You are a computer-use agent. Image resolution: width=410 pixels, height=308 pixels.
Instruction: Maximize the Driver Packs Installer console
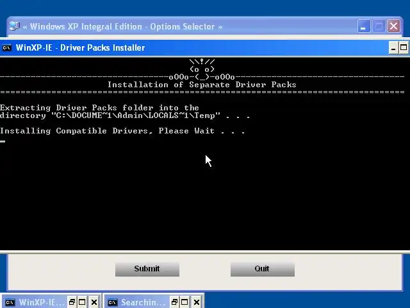[x=404, y=47]
